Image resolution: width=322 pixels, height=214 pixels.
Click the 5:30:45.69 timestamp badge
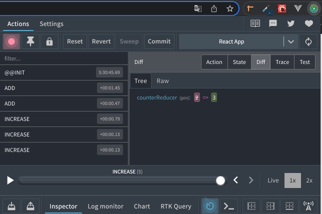tap(109, 72)
